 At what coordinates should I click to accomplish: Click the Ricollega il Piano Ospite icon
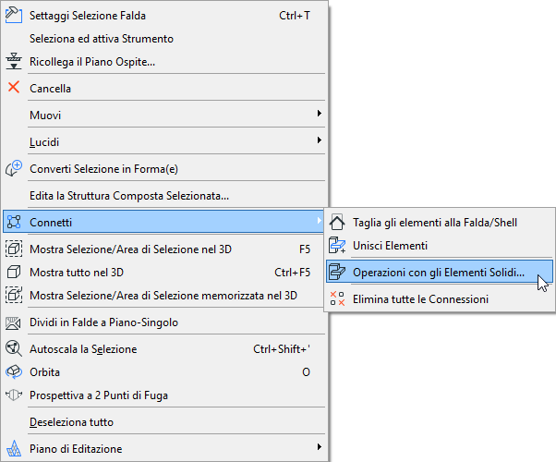click(x=14, y=62)
